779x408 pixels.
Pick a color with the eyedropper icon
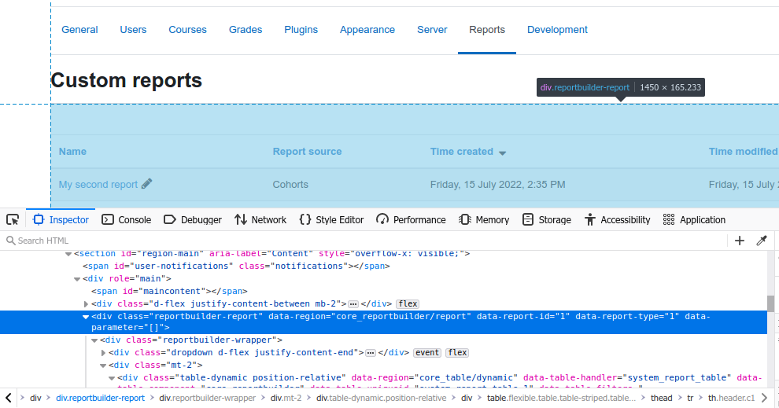(762, 241)
